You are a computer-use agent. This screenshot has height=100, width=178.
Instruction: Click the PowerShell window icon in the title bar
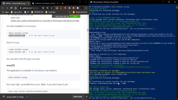(91, 2)
